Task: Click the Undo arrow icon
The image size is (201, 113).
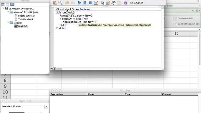Action: point(67,3)
